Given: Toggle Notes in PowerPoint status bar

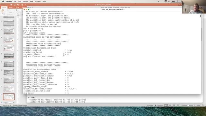Looking at the screenshot, I should pos(150,105).
